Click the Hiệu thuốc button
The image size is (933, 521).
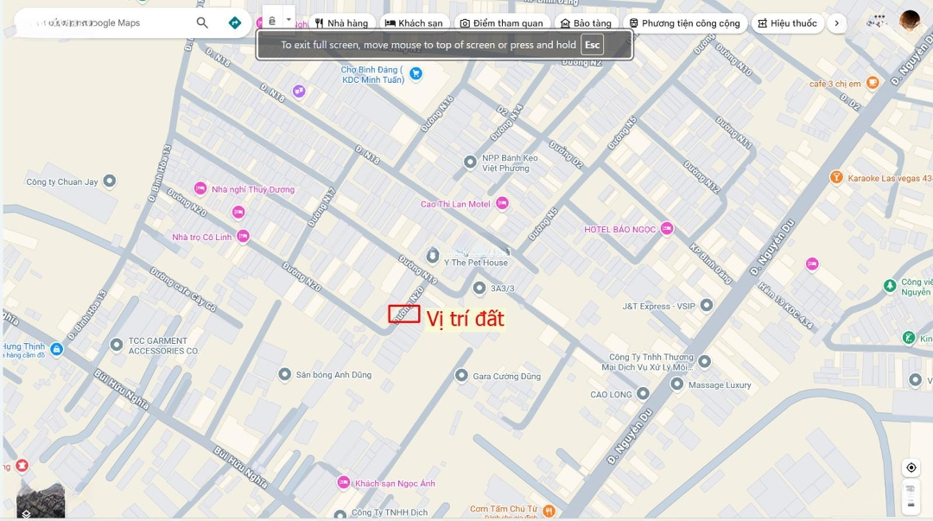(787, 23)
